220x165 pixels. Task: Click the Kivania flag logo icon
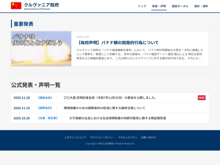point(16,6)
